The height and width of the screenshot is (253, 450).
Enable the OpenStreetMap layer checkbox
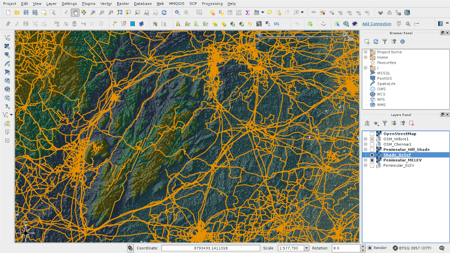click(x=372, y=134)
